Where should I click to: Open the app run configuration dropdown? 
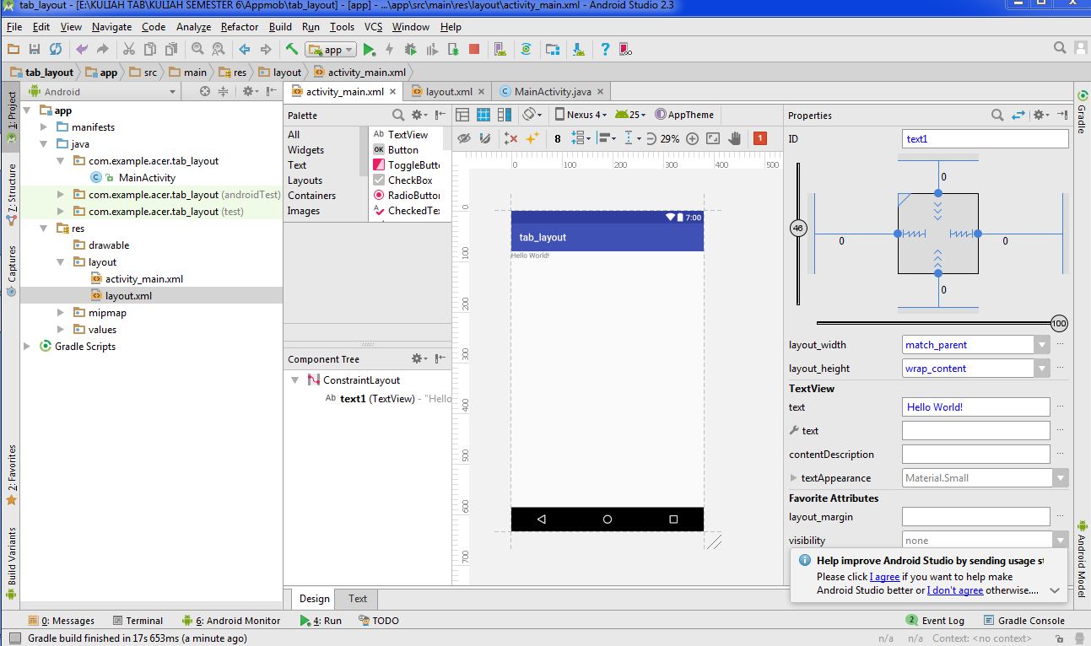[x=331, y=50]
